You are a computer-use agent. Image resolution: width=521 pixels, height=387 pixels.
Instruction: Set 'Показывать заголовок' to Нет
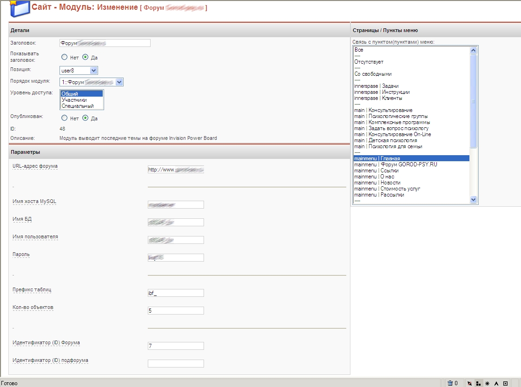click(65, 58)
